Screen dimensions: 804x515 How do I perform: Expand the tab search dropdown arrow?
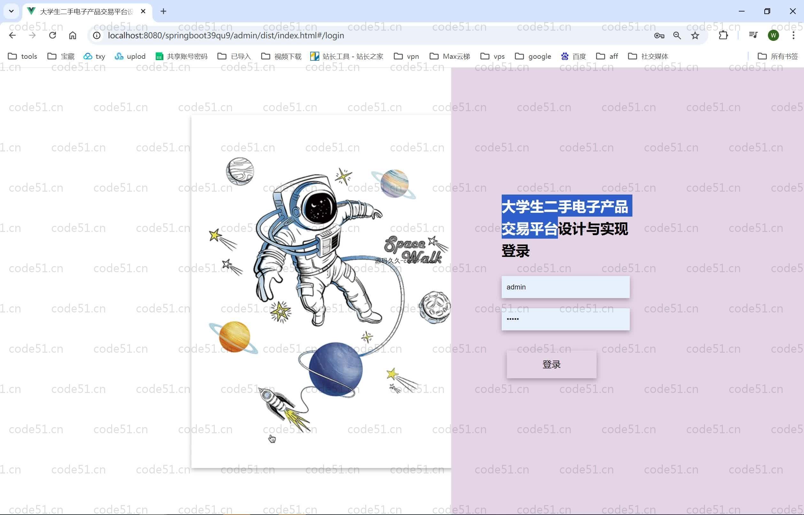point(12,12)
